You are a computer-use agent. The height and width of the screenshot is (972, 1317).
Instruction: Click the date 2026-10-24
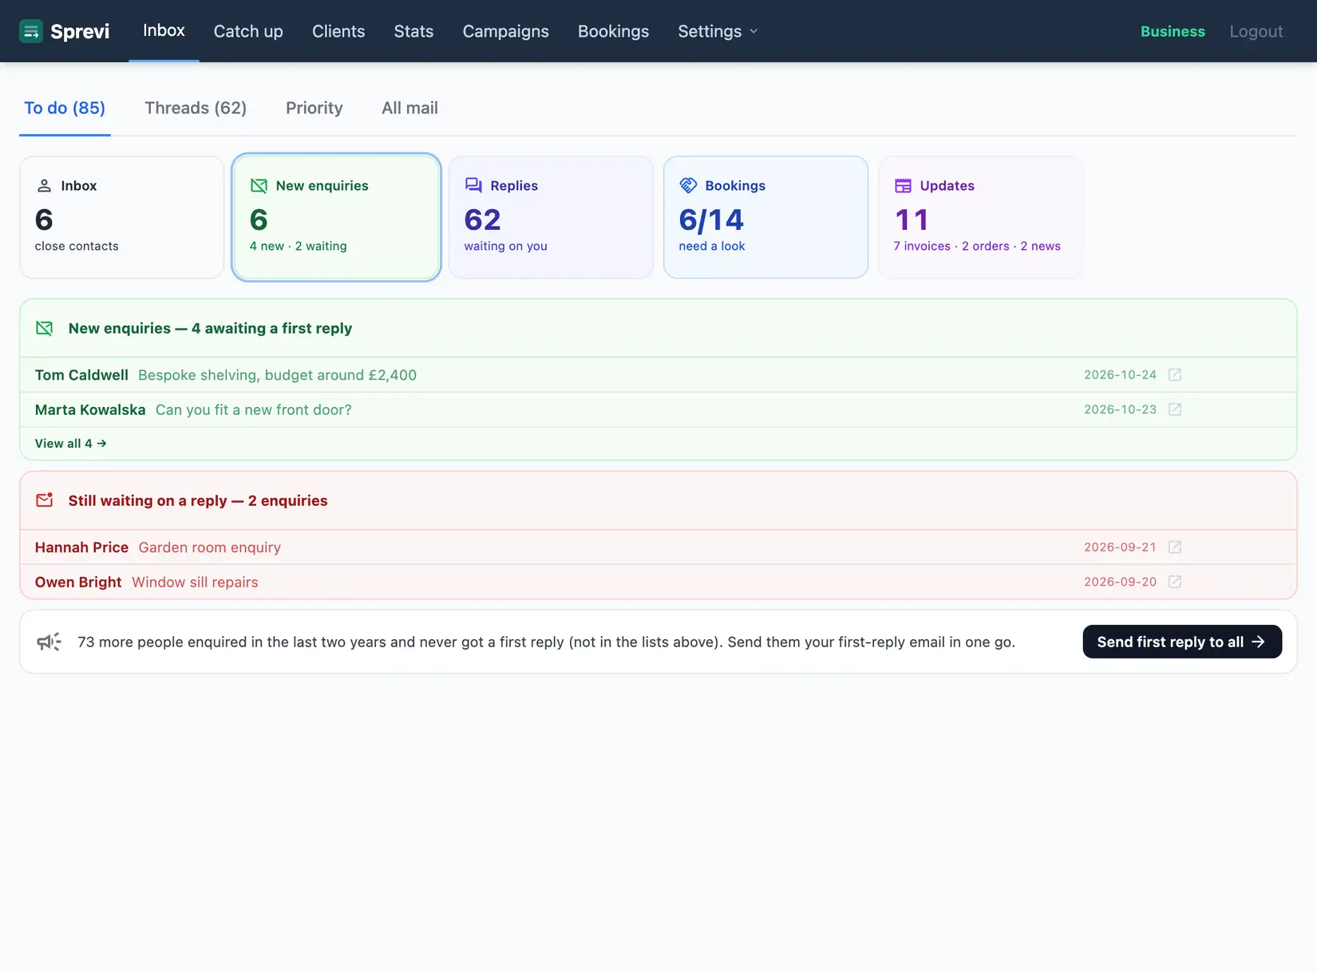[1120, 375]
